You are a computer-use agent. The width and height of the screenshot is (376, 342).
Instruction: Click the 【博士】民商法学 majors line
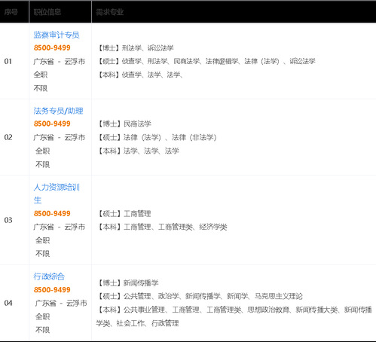point(124,124)
